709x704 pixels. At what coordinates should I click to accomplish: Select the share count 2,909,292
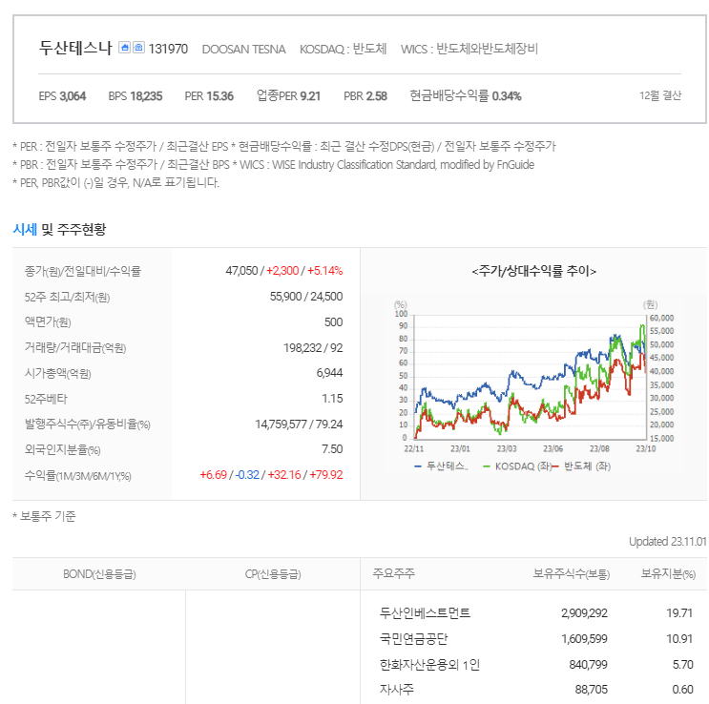[x=584, y=613]
